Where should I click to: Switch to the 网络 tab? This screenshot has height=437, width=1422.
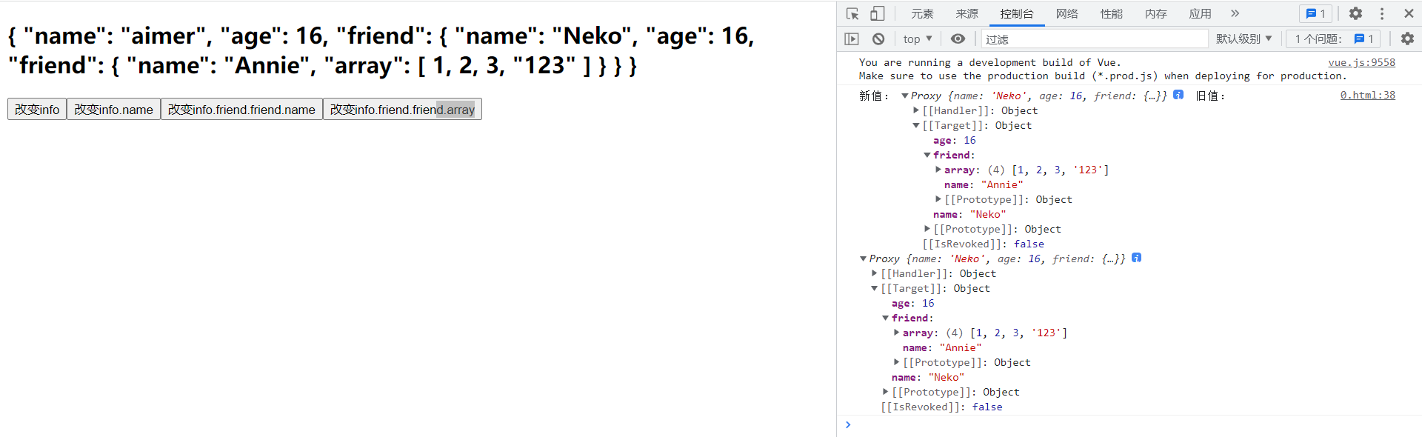1066,14
